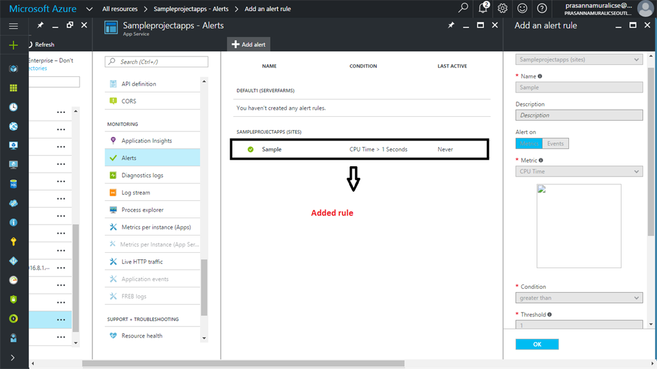Click the Search (Ctrl+/) field

(157, 62)
